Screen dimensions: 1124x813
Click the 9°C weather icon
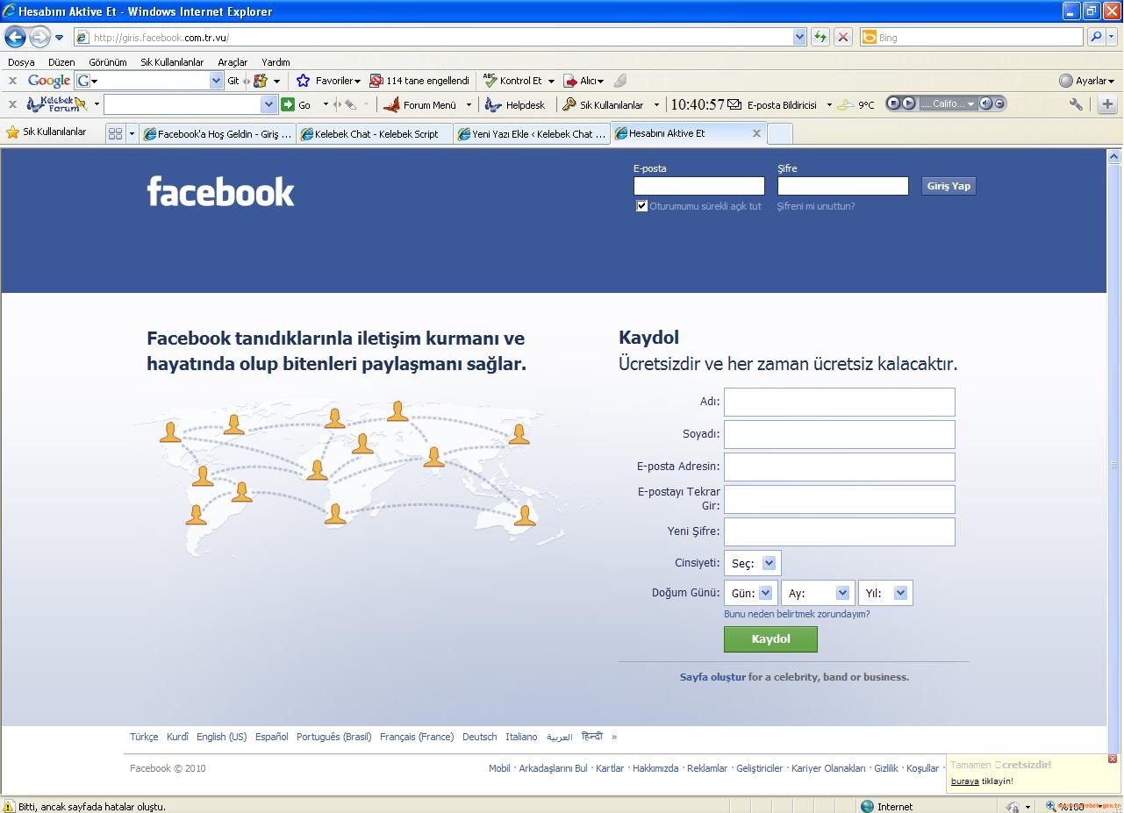coord(846,104)
